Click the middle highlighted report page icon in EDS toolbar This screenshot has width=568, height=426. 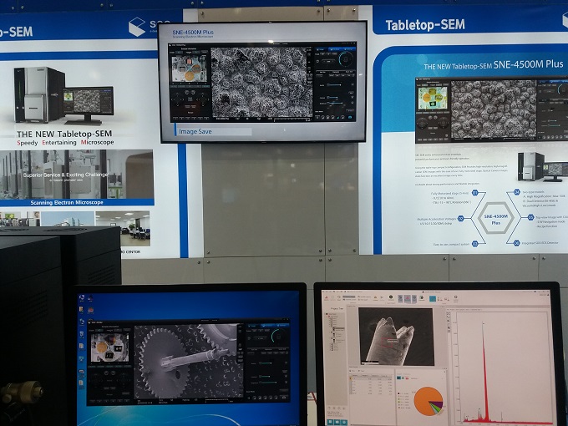tap(407, 298)
